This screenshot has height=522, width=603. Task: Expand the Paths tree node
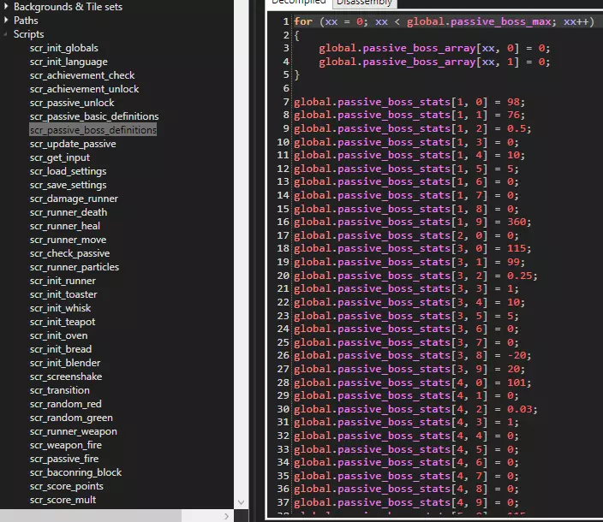6,20
